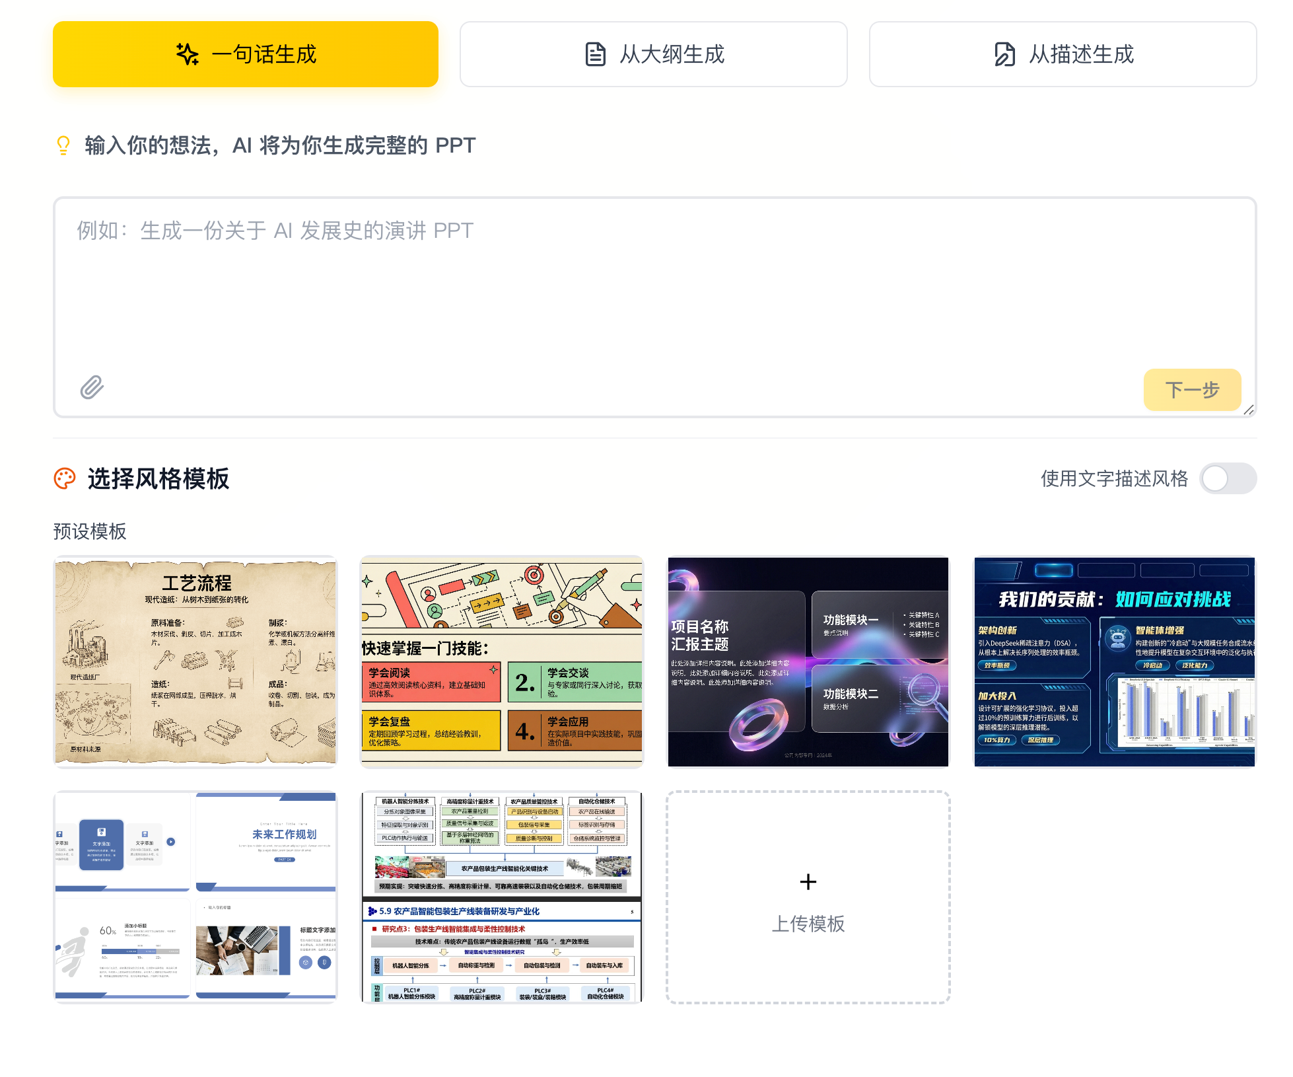The width and height of the screenshot is (1293, 1077).
Task: Click the palette icon beside 选择风格模板
Action: pos(65,478)
